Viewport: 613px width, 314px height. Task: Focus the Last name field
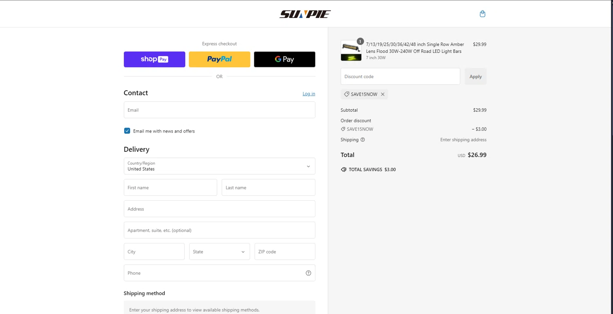coord(268,188)
